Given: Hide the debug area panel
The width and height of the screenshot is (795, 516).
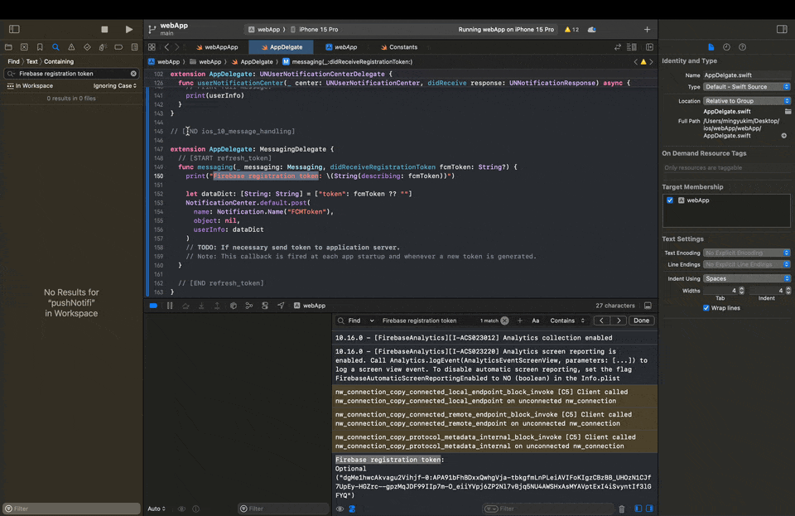Looking at the screenshot, I should pyautogui.click(x=648, y=306).
